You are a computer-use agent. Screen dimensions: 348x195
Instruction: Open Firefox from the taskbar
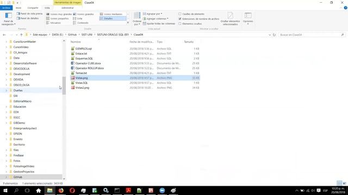point(61,190)
